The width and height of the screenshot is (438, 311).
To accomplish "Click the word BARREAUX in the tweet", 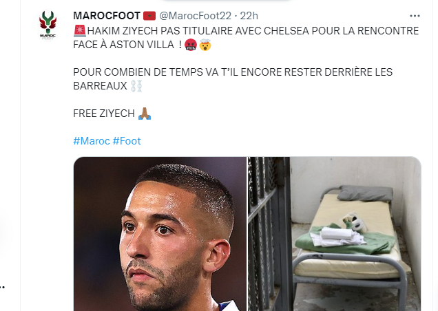I will [100, 86].
